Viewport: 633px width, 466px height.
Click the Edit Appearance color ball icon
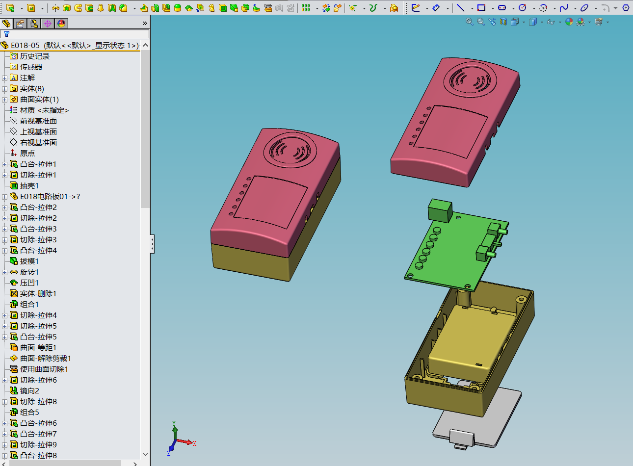click(x=569, y=22)
